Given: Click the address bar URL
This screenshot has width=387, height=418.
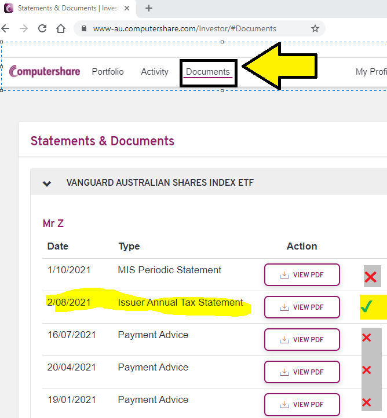Looking at the screenshot, I should pyautogui.click(x=185, y=28).
